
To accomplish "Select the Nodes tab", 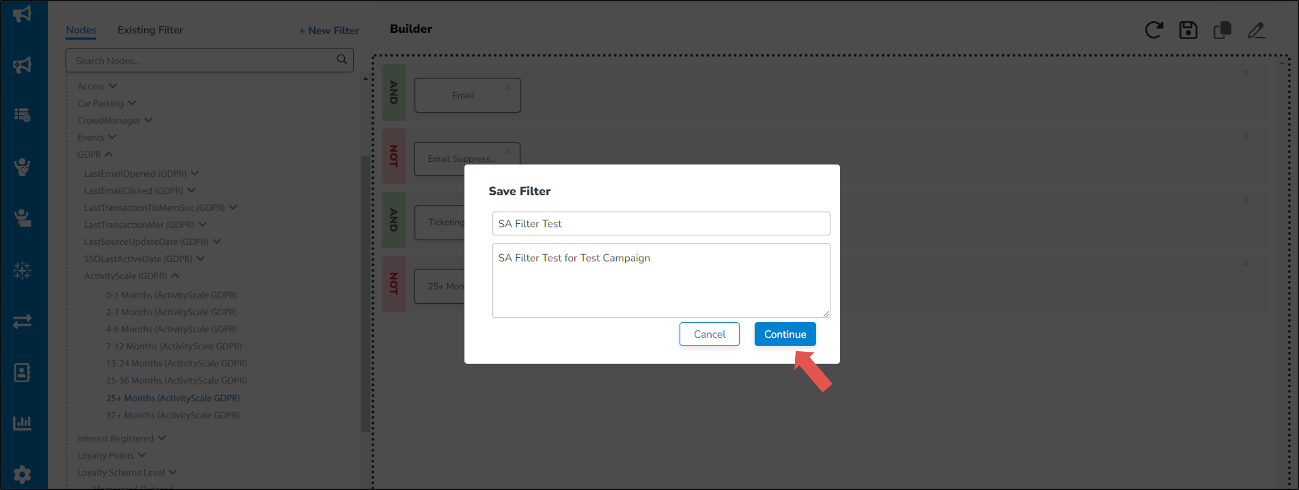I will pyautogui.click(x=81, y=30).
